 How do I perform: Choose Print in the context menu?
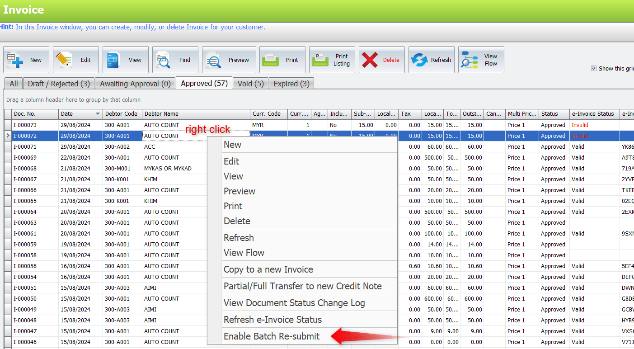click(x=302, y=206)
